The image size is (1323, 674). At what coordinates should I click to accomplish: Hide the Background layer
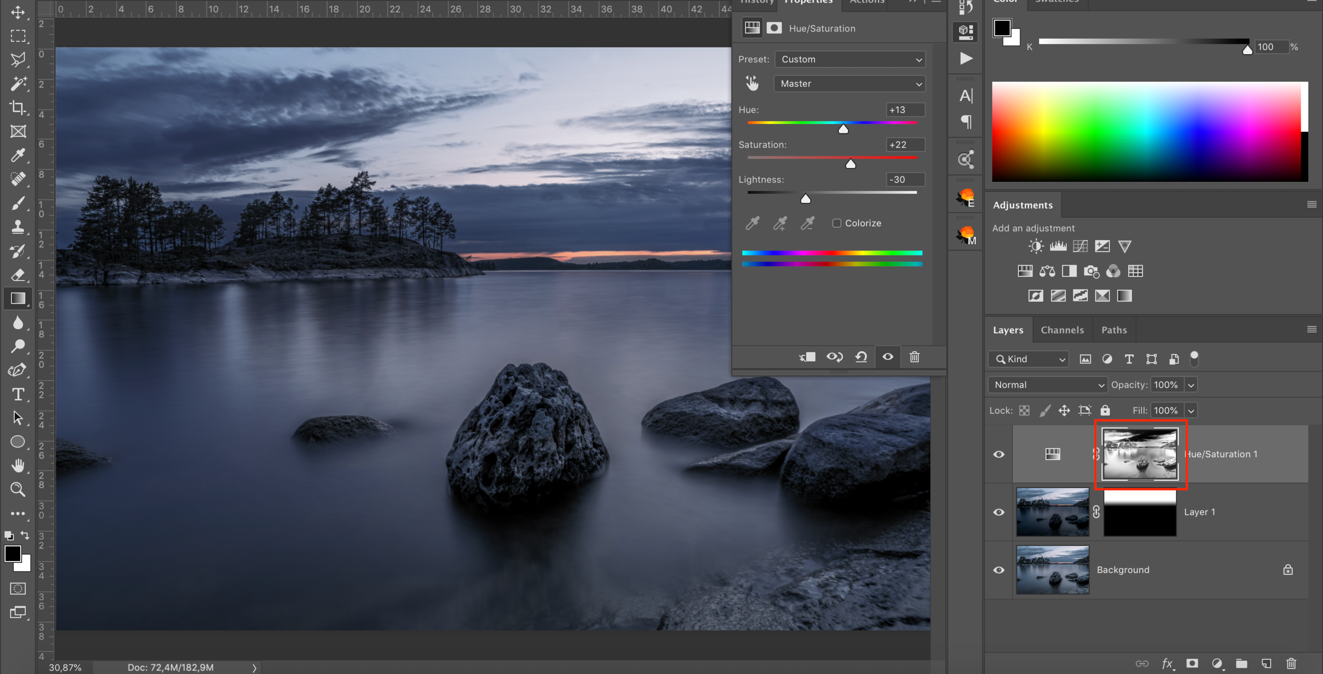point(999,570)
